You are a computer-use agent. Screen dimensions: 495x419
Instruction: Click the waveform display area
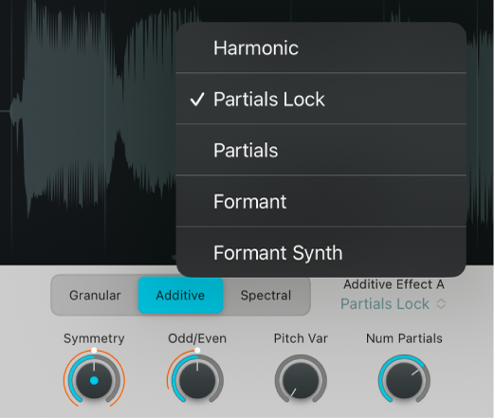click(x=88, y=132)
